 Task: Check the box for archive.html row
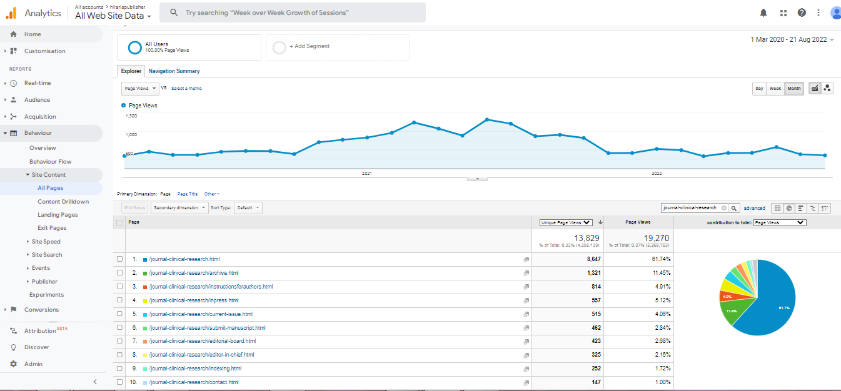pyautogui.click(x=119, y=273)
